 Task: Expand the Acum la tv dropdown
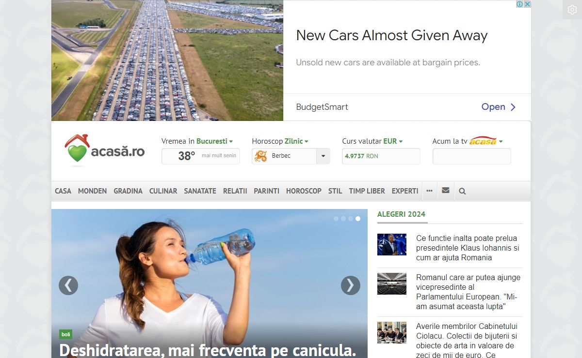pos(501,141)
